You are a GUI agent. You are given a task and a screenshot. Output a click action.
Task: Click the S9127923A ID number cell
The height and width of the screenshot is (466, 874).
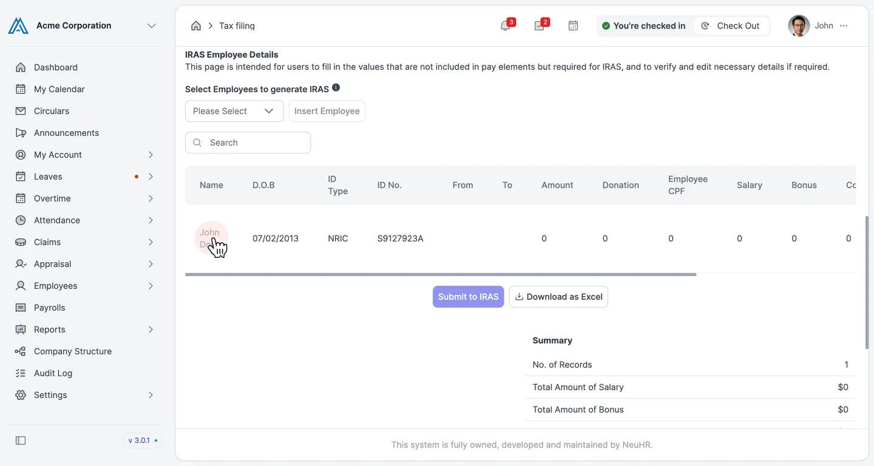point(401,238)
